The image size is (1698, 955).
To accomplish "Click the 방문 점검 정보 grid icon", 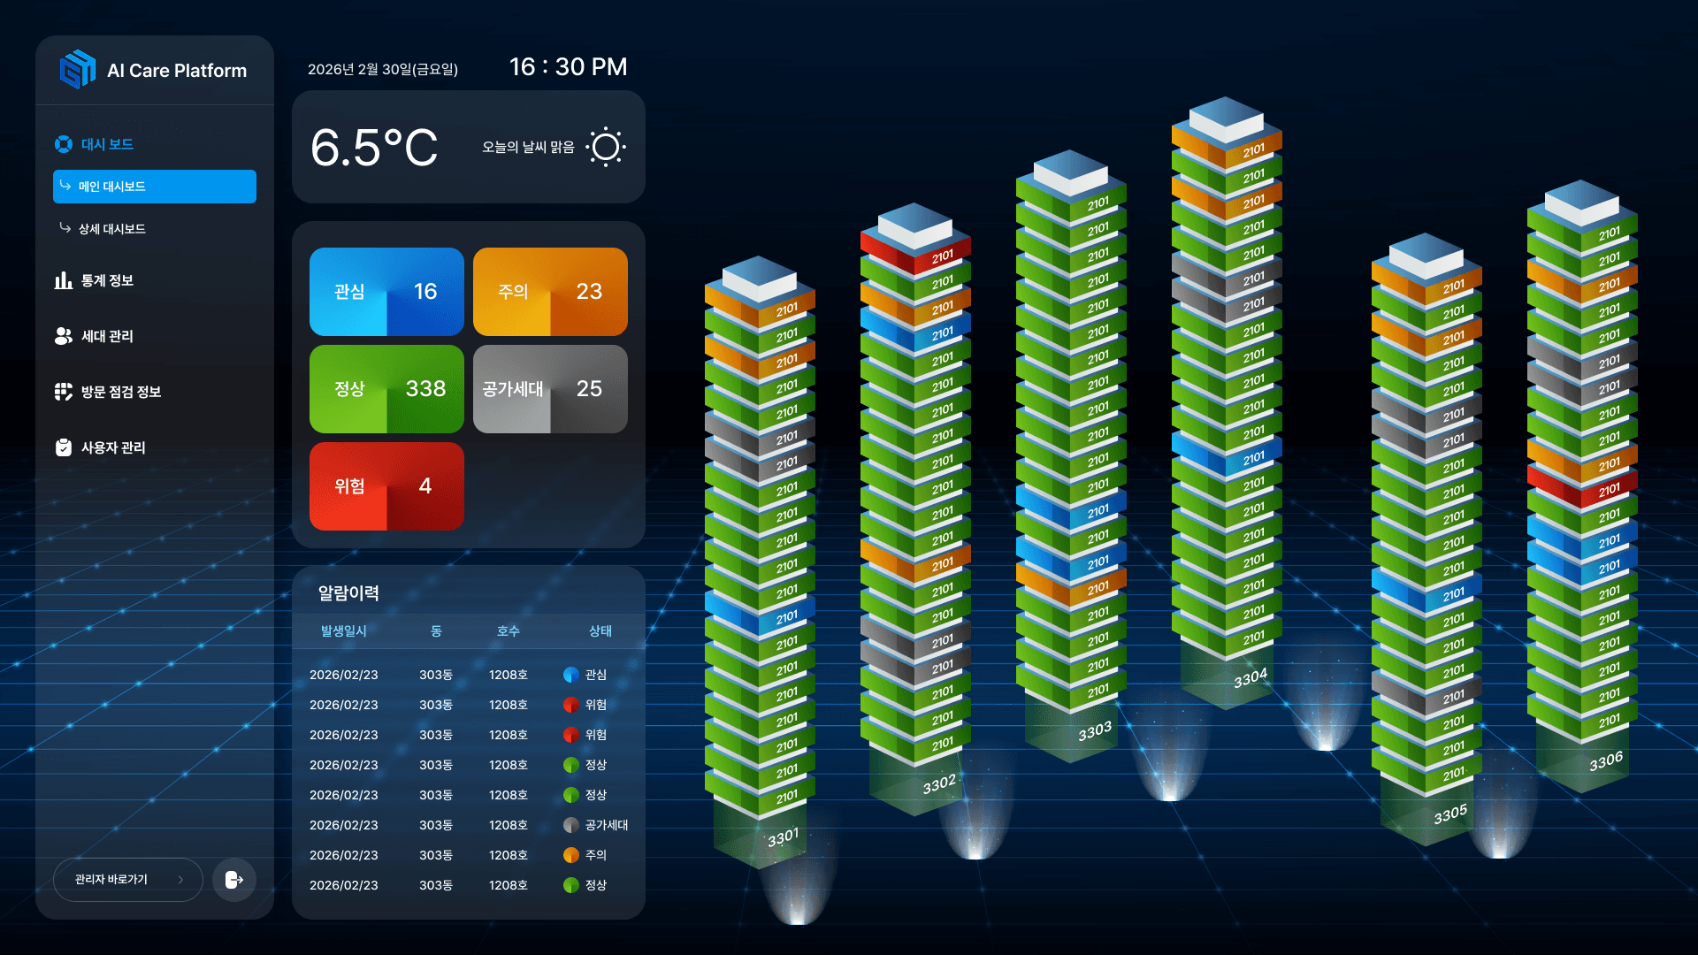I will pos(64,392).
